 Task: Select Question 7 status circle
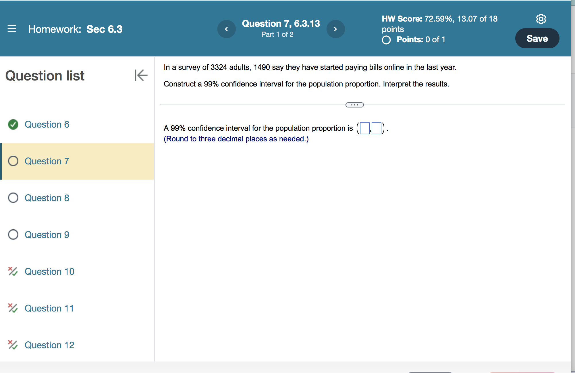[x=13, y=161]
